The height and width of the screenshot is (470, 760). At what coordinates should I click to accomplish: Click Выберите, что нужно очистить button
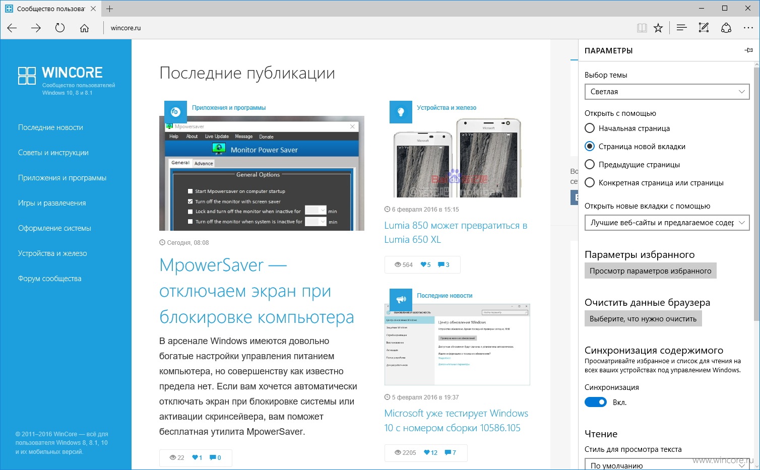(643, 319)
